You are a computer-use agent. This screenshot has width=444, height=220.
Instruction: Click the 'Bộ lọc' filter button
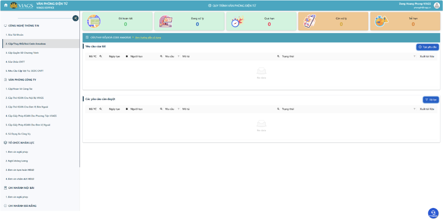tap(431, 100)
